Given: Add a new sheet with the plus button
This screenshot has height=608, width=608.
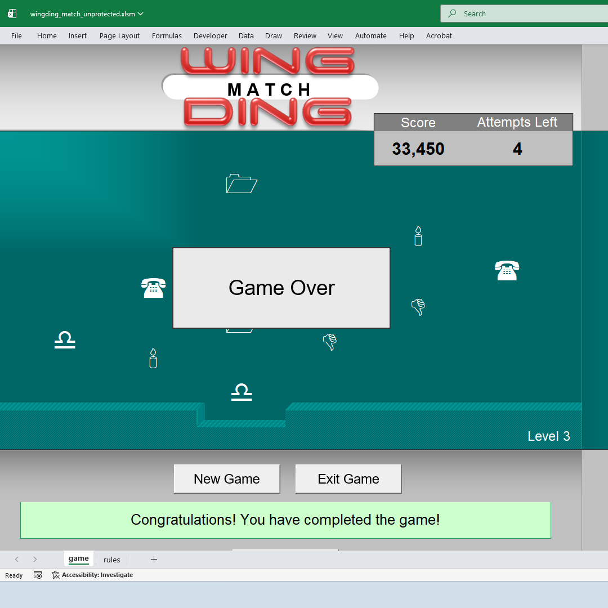Looking at the screenshot, I should click(154, 559).
